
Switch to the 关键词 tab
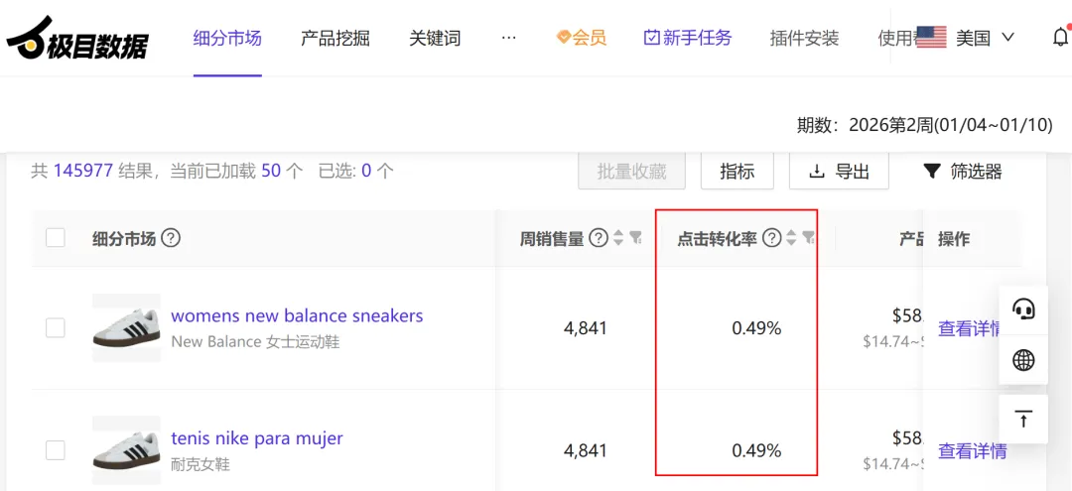435,38
